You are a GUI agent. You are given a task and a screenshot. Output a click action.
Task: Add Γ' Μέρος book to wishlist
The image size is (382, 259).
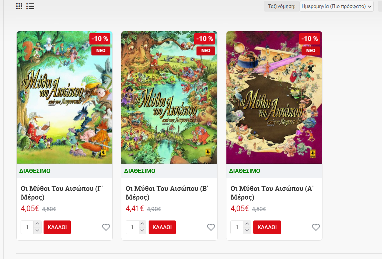coord(106,227)
